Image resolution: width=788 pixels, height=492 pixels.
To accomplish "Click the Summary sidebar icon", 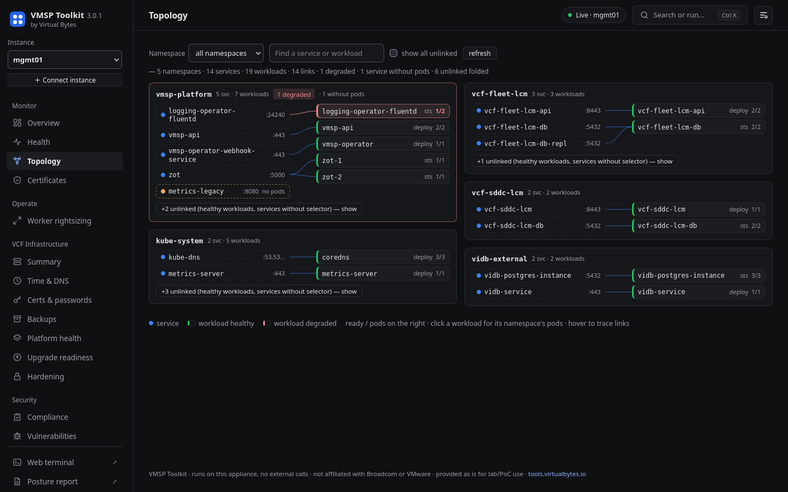I will 17,262.
